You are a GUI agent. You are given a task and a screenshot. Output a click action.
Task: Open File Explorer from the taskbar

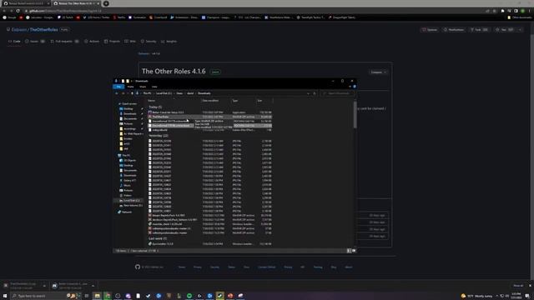click(x=97, y=296)
